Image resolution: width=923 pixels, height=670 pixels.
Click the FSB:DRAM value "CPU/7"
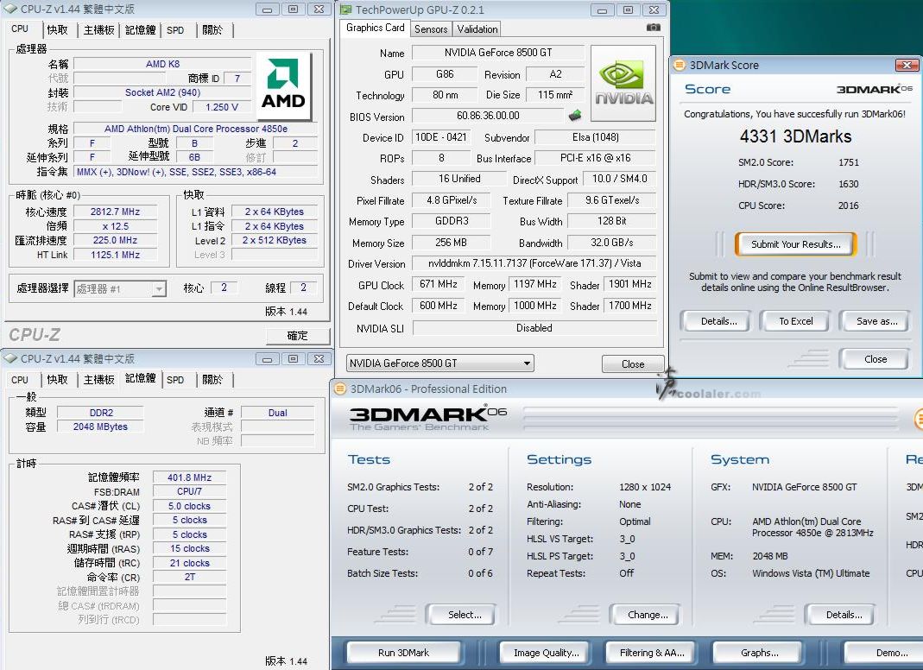(x=190, y=491)
